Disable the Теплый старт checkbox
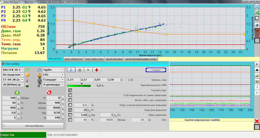 (70, 90)
